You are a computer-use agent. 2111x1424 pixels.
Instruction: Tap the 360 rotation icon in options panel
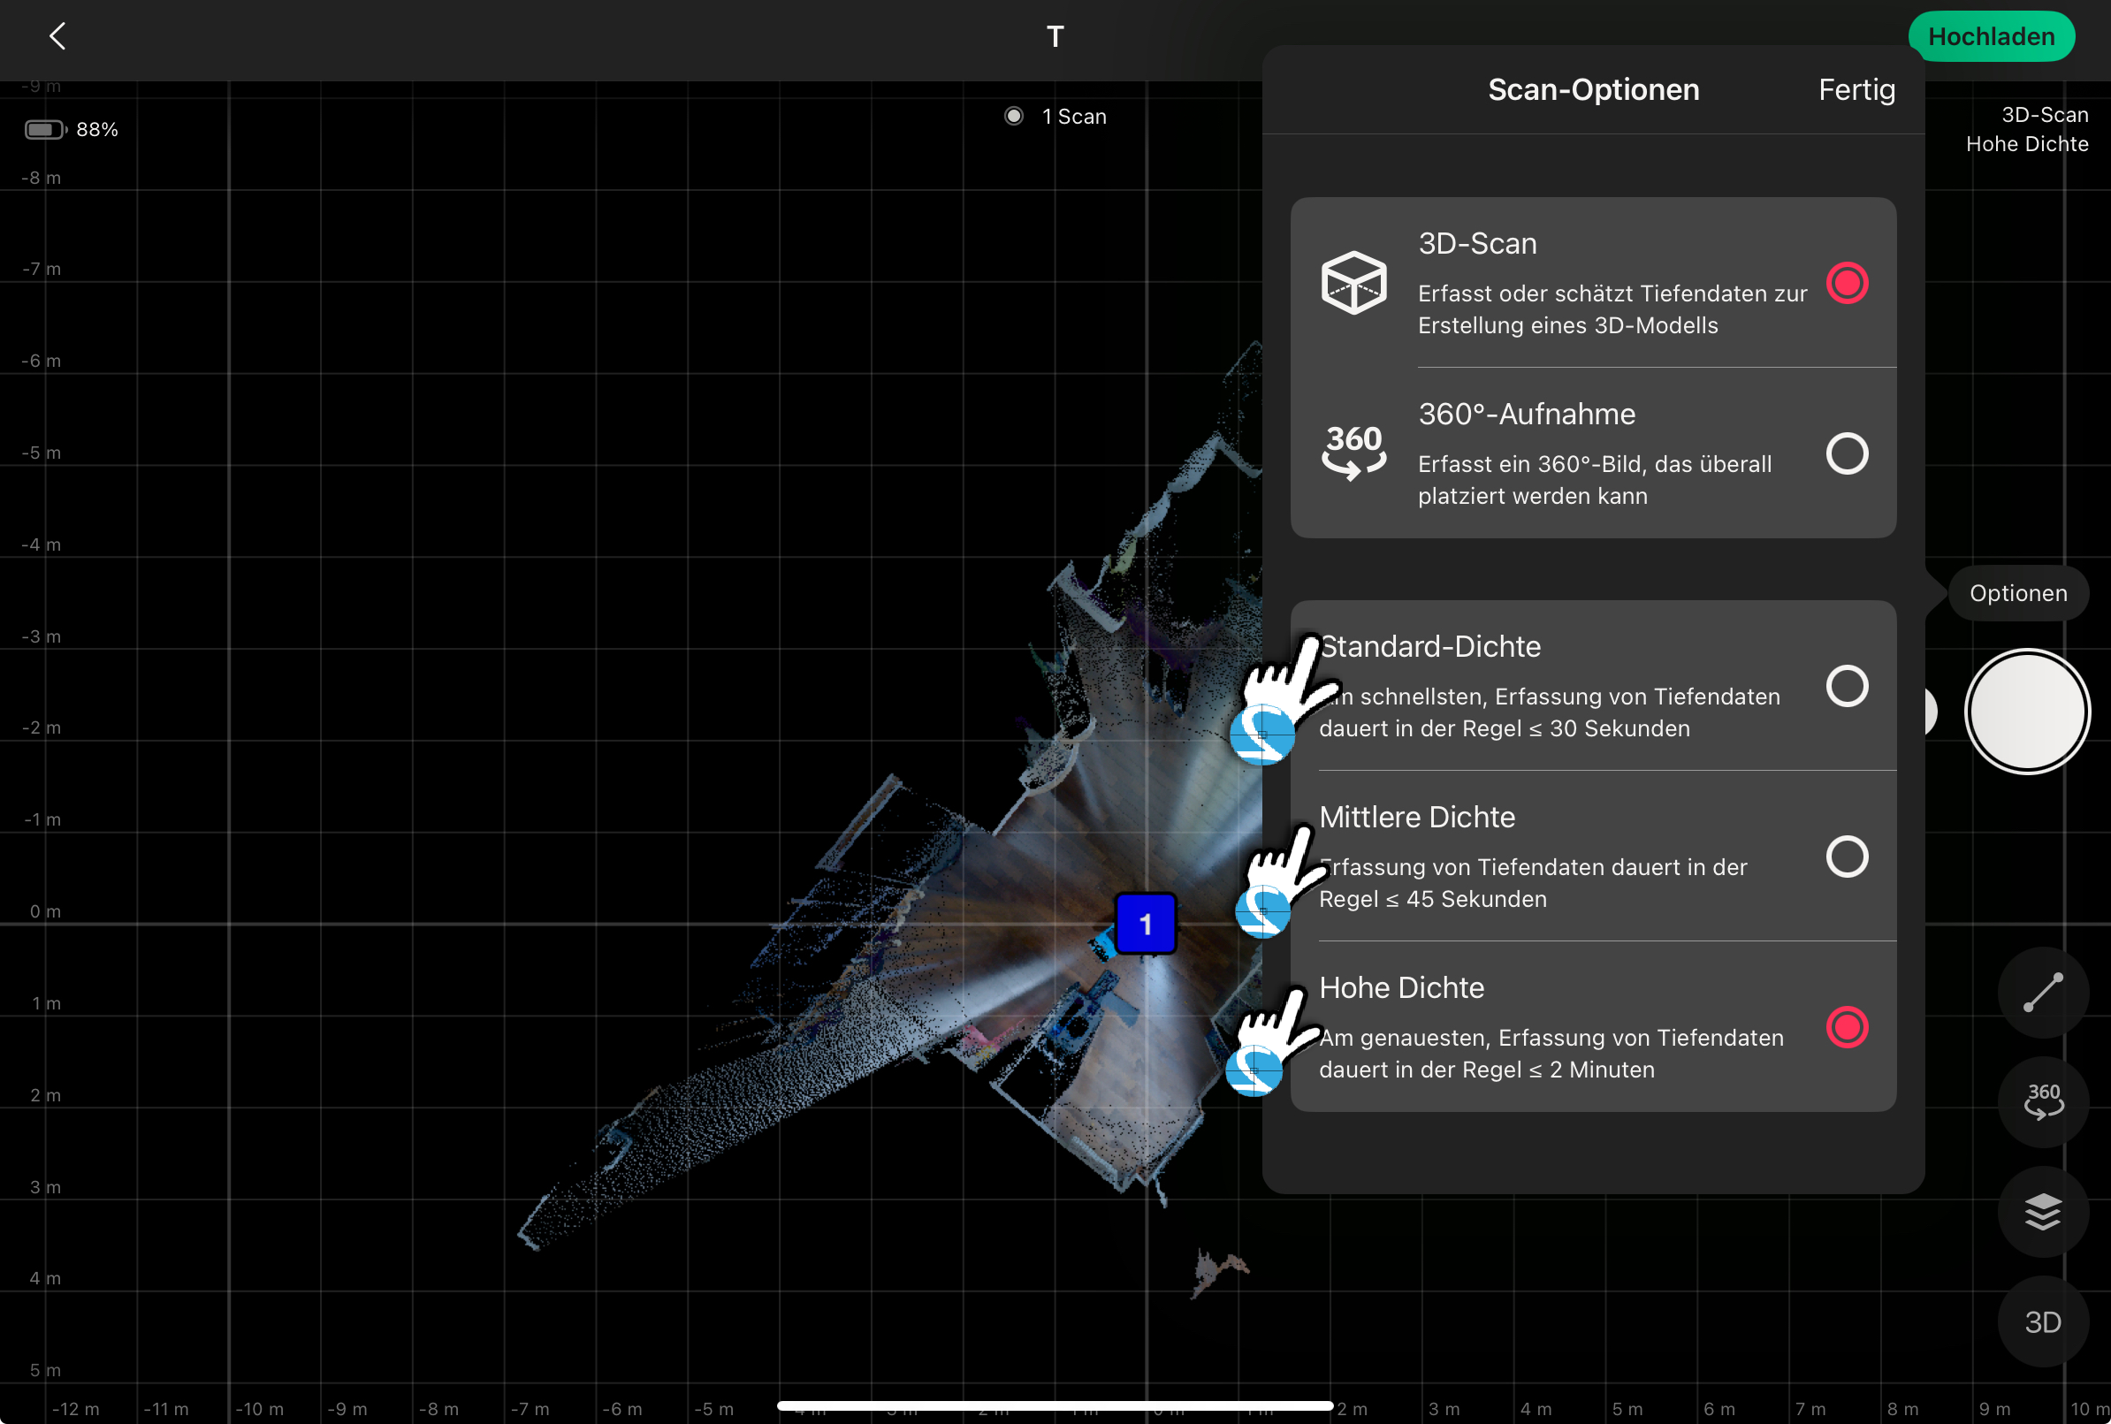point(1353,453)
